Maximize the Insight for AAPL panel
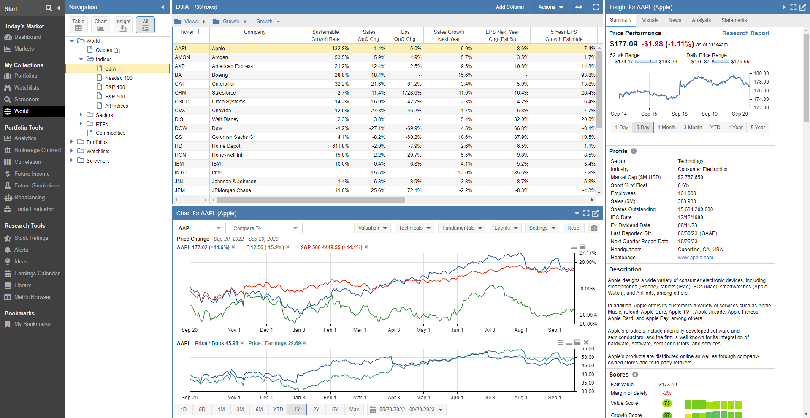Image resolution: width=810 pixels, height=418 pixels. pyautogui.click(x=794, y=7)
